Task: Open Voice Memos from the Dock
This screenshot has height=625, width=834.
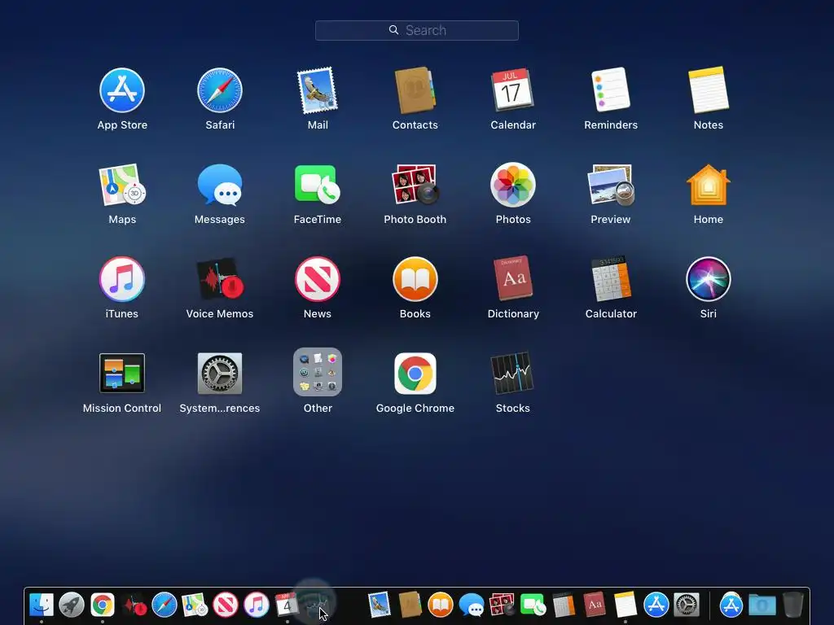Action: coord(134,605)
